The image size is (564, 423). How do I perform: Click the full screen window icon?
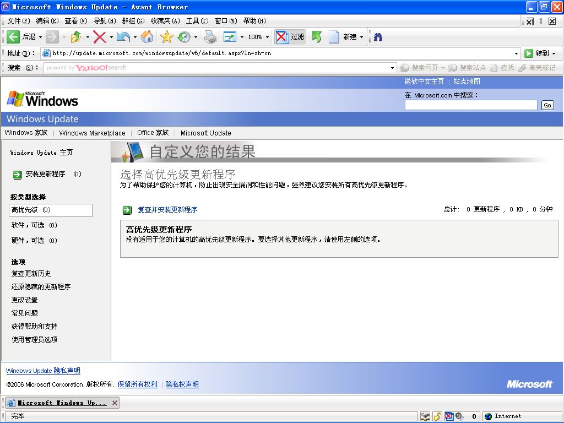click(x=230, y=37)
